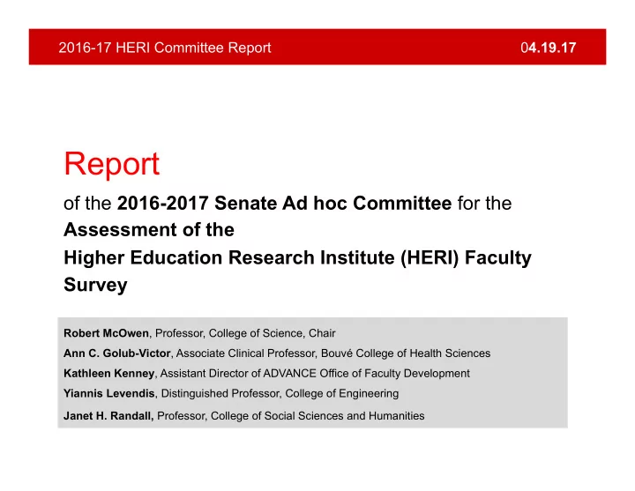
Task: Click 'Professor, College of Science, Chair' text
Action: click(x=245, y=333)
